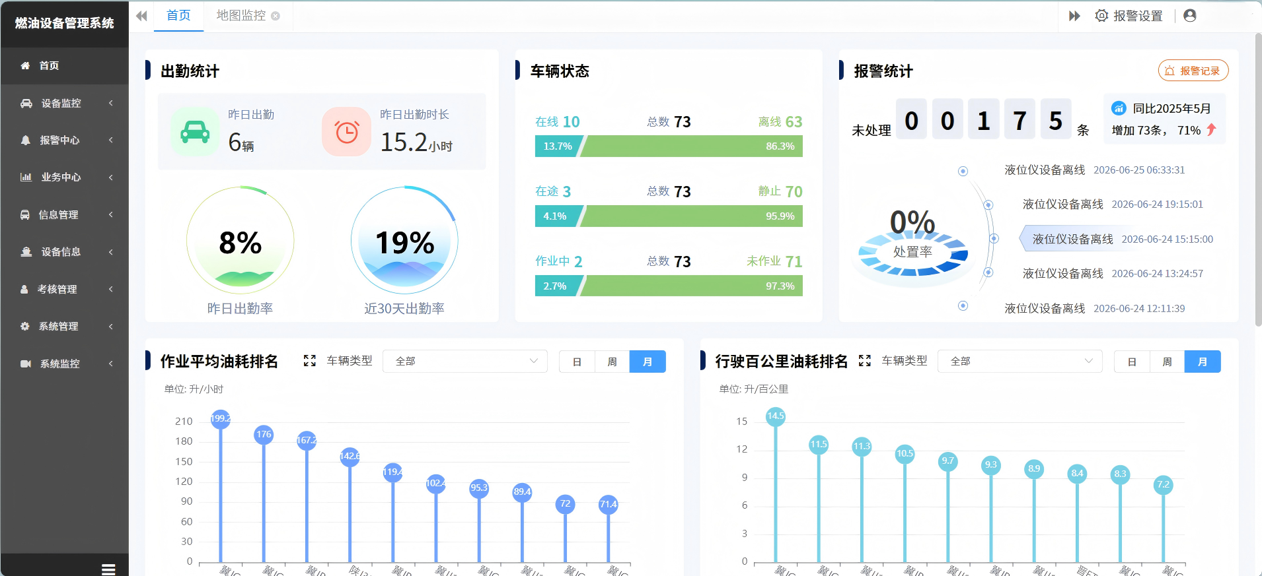Image resolution: width=1262 pixels, height=576 pixels.
Task: Expand the 设备信息 sidebar menu
Action: coord(65,252)
